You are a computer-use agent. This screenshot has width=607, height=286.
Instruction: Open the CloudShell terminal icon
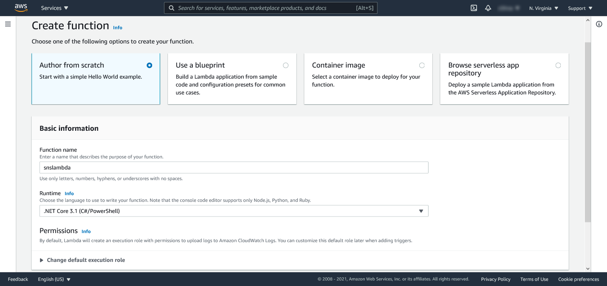[474, 8]
